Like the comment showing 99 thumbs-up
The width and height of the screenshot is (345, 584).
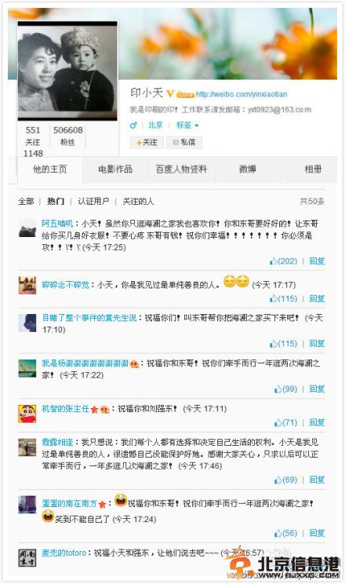(x=278, y=389)
